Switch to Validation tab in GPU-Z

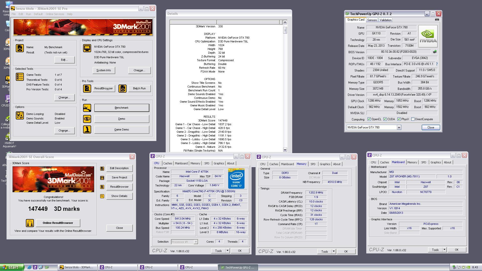385,20
